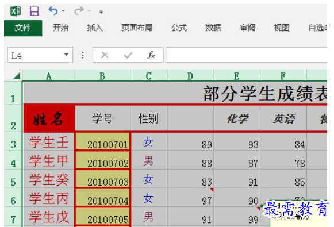Click the 化学 header cell
The image size is (334, 227).
(237, 118)
